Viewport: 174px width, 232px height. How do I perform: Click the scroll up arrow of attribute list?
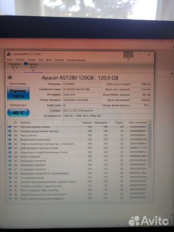coord(150,122)
